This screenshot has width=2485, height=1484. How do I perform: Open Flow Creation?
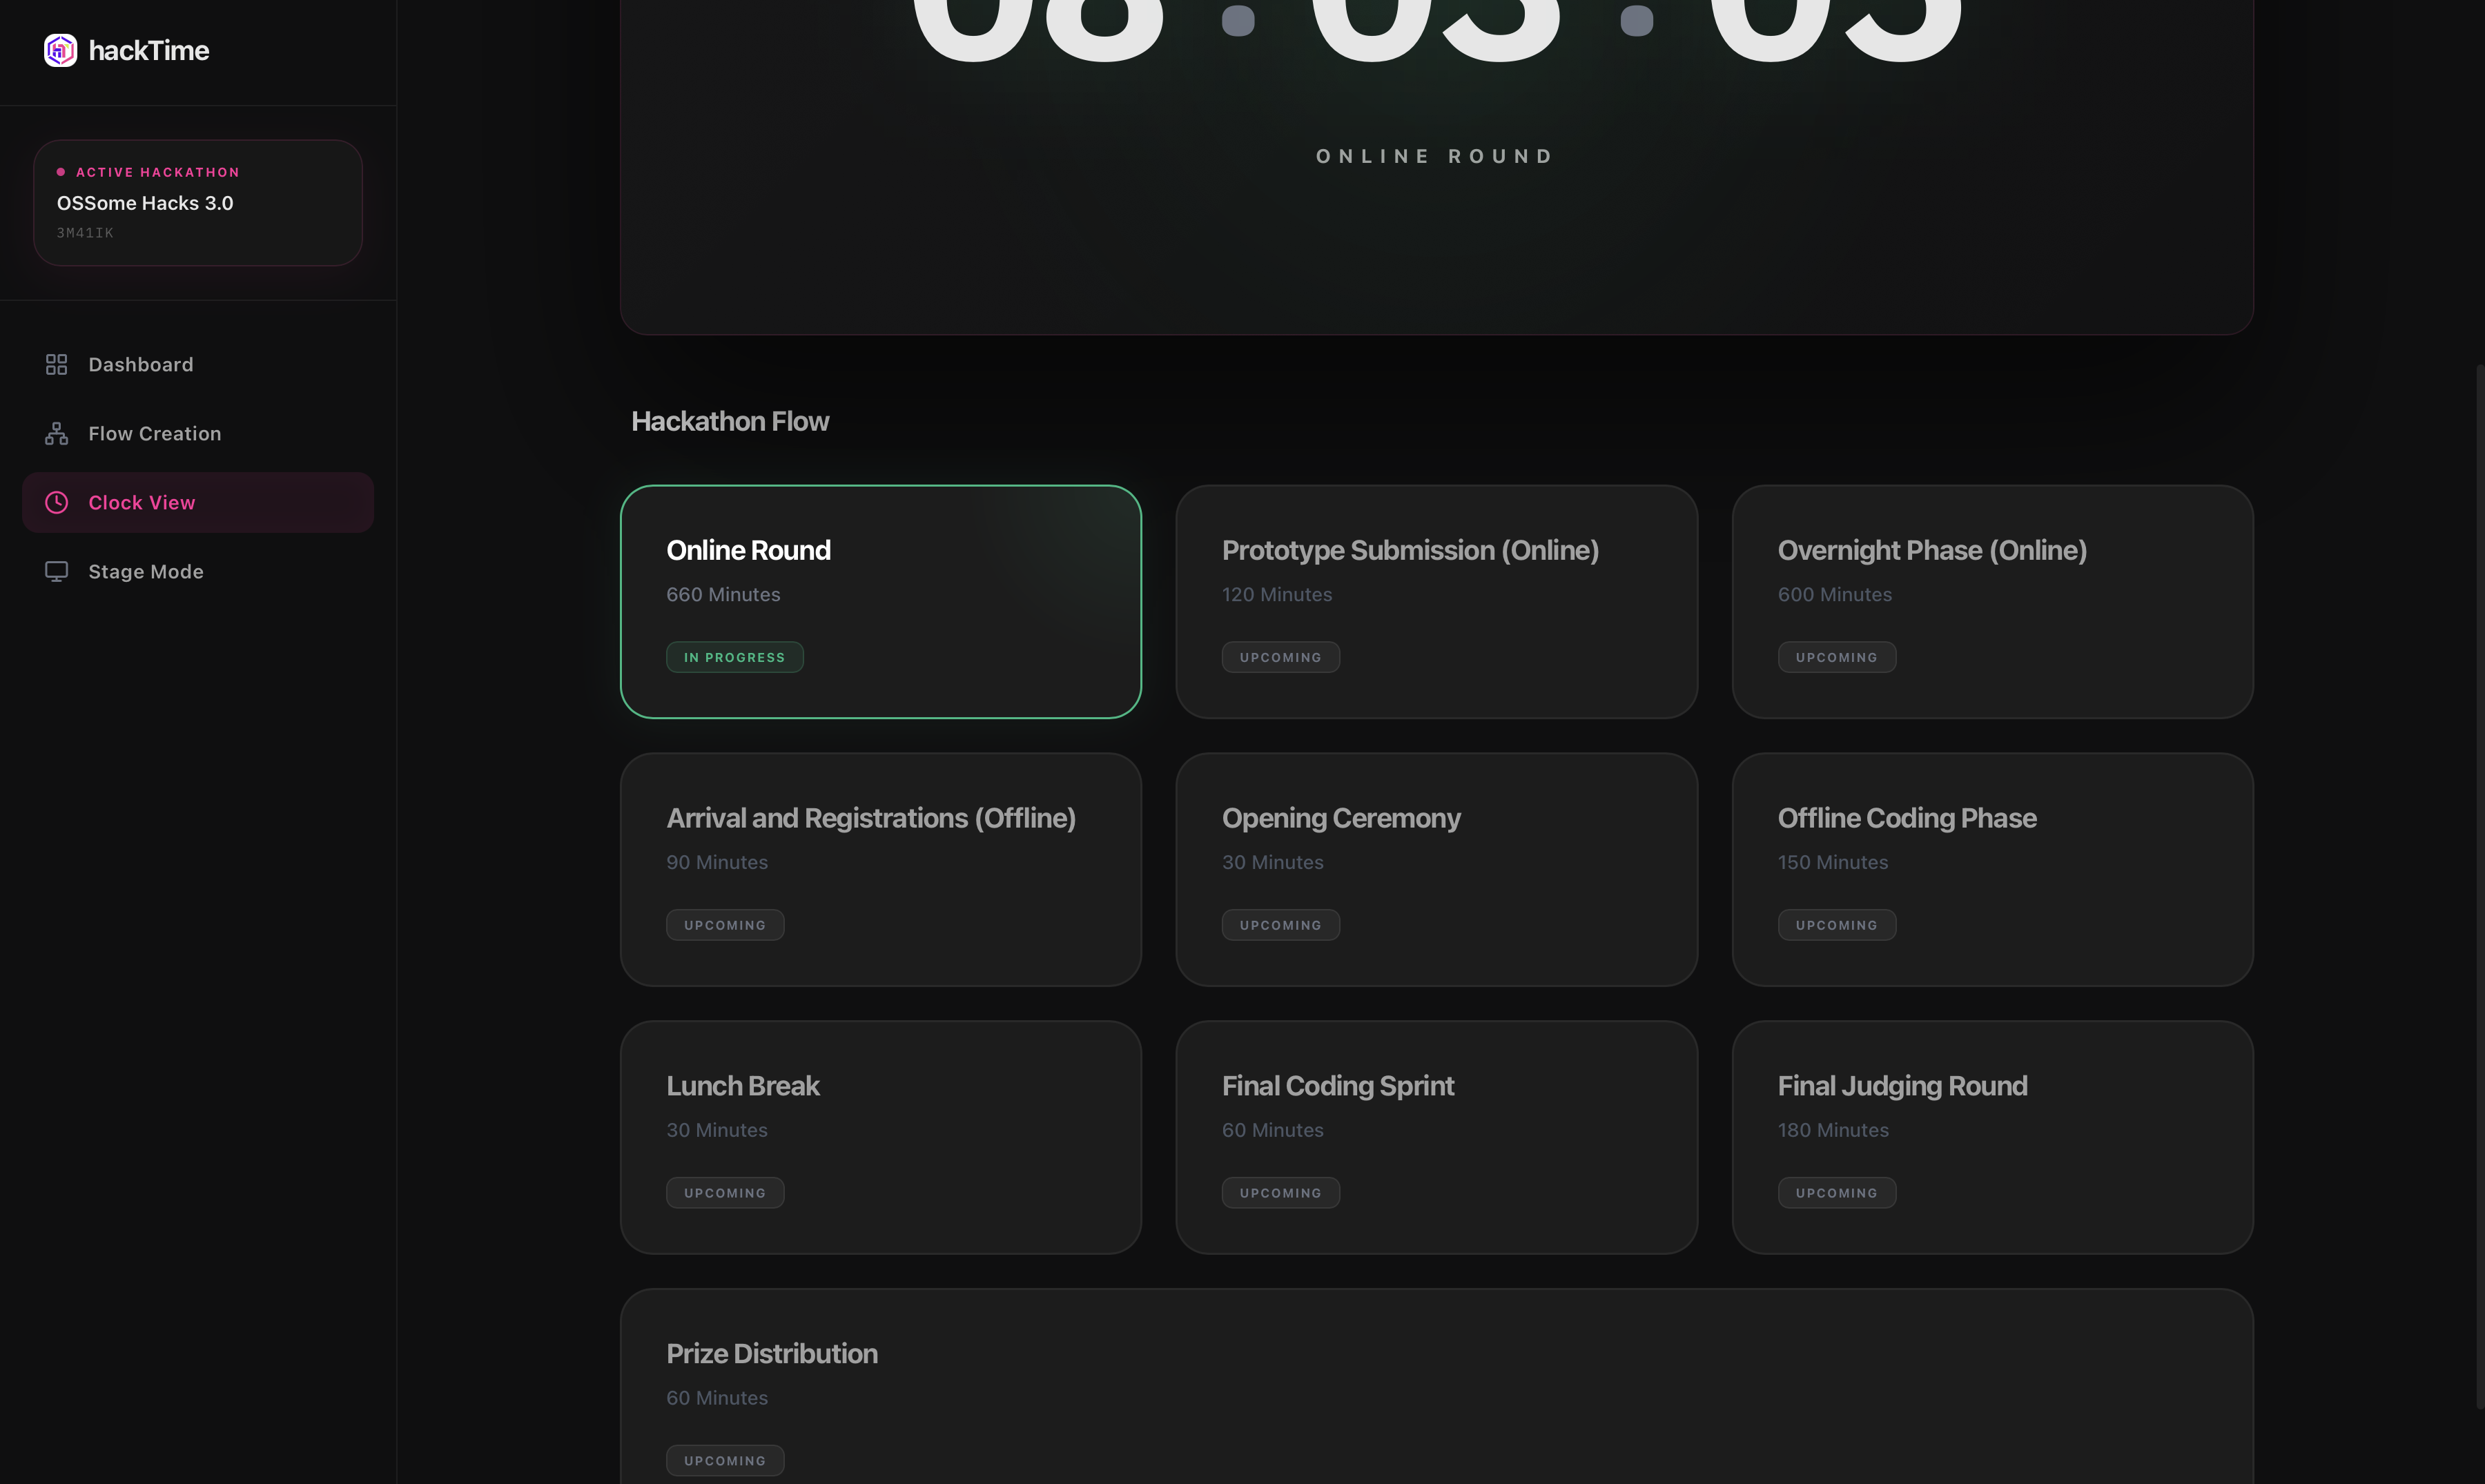(x=154, y=433)
